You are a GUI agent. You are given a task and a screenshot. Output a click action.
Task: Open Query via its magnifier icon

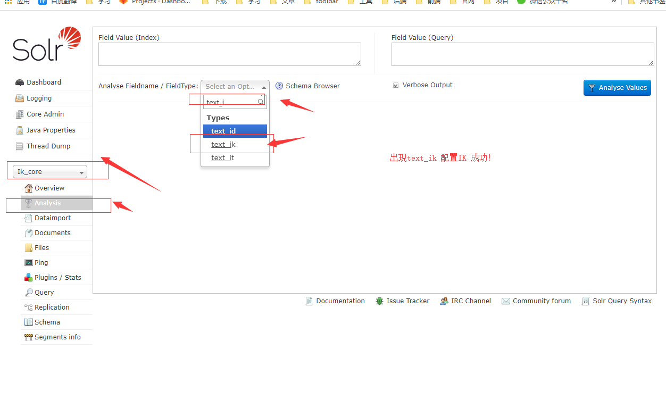pyautogui.click(x=29, y=293)
